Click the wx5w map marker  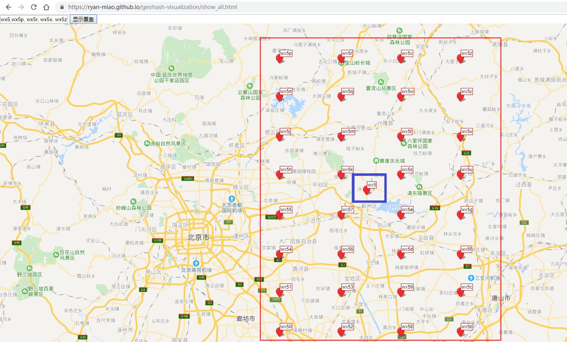[x=401, y=97]
